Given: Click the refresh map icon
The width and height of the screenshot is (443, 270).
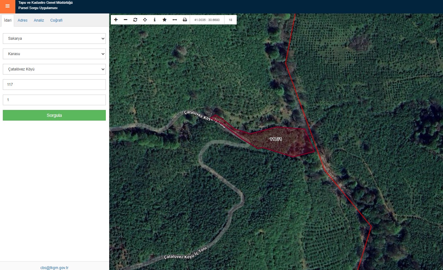Looking at the screenshot, I should tap(135, 20).
